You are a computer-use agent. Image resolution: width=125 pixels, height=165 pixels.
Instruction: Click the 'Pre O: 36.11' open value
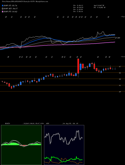[x=78, y=5]
